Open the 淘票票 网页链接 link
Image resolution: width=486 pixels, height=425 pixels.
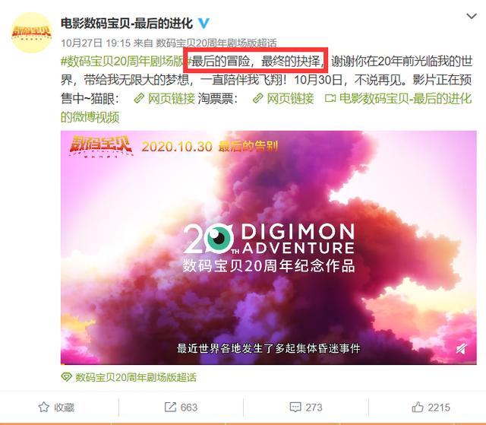click(283, 99)
